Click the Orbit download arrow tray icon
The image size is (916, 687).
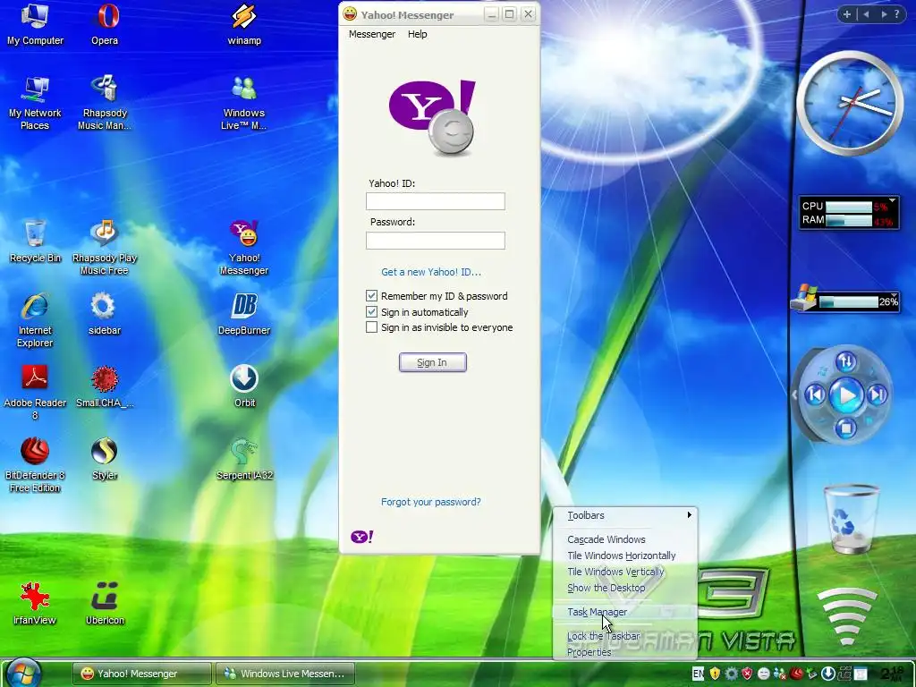tap(827, 674)
